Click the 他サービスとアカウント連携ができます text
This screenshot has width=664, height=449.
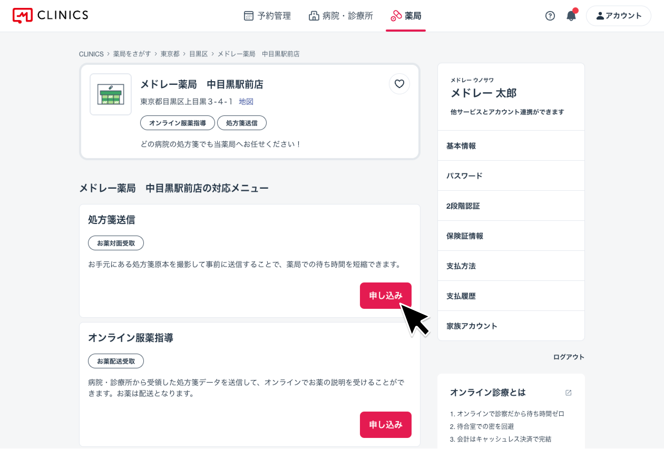507,112
